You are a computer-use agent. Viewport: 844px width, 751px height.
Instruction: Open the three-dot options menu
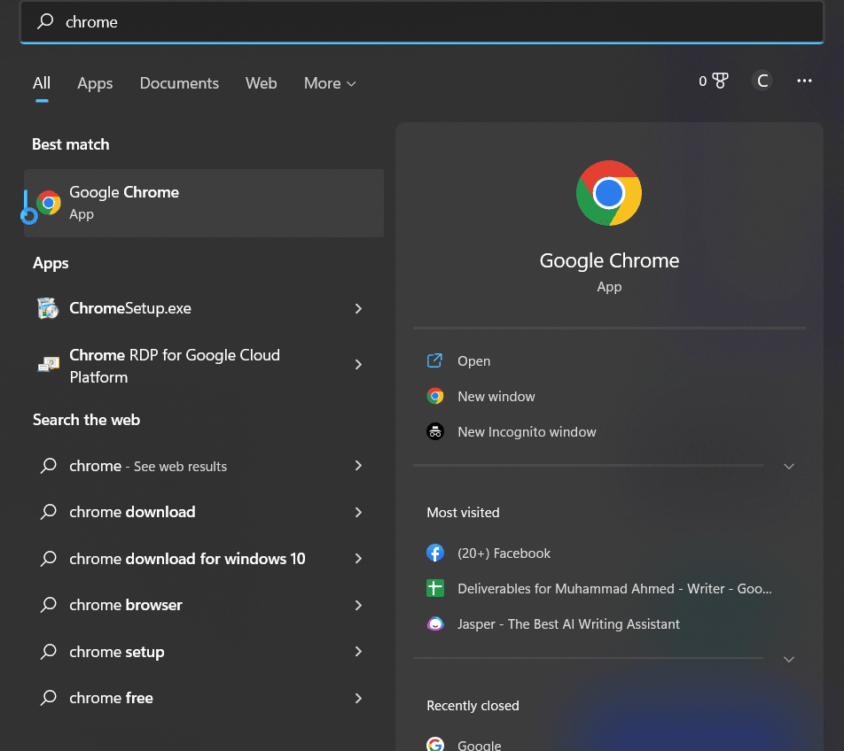point(804,81)
